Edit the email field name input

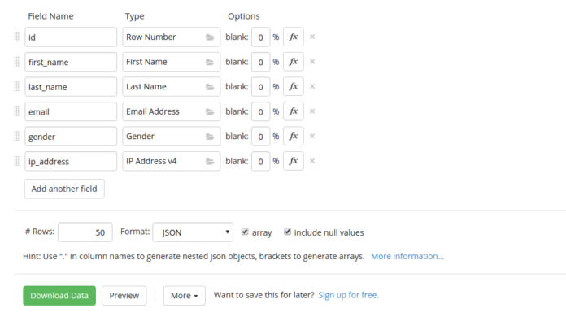(x=71, y=111)
